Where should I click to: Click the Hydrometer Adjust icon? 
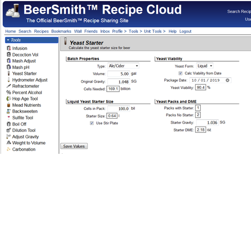coord(8,80)
